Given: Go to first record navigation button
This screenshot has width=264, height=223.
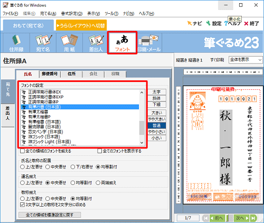Looking at the screenshot, I should click(x=205, y=218).
